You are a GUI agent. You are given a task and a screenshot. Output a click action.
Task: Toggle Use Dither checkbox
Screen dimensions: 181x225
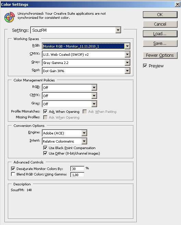[x=45, y=153]
